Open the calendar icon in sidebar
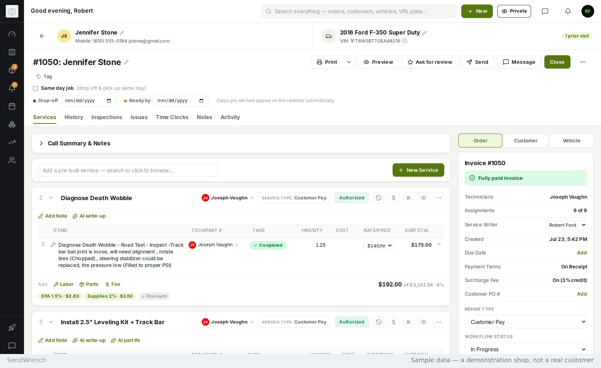The height and width of the screenshot is (368, 601). (x=12, y=106)
